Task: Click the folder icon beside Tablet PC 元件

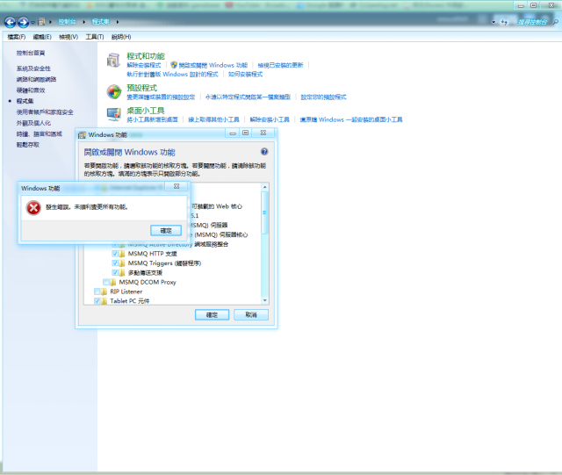Action: pyautogui.click(x=104, y=301)
